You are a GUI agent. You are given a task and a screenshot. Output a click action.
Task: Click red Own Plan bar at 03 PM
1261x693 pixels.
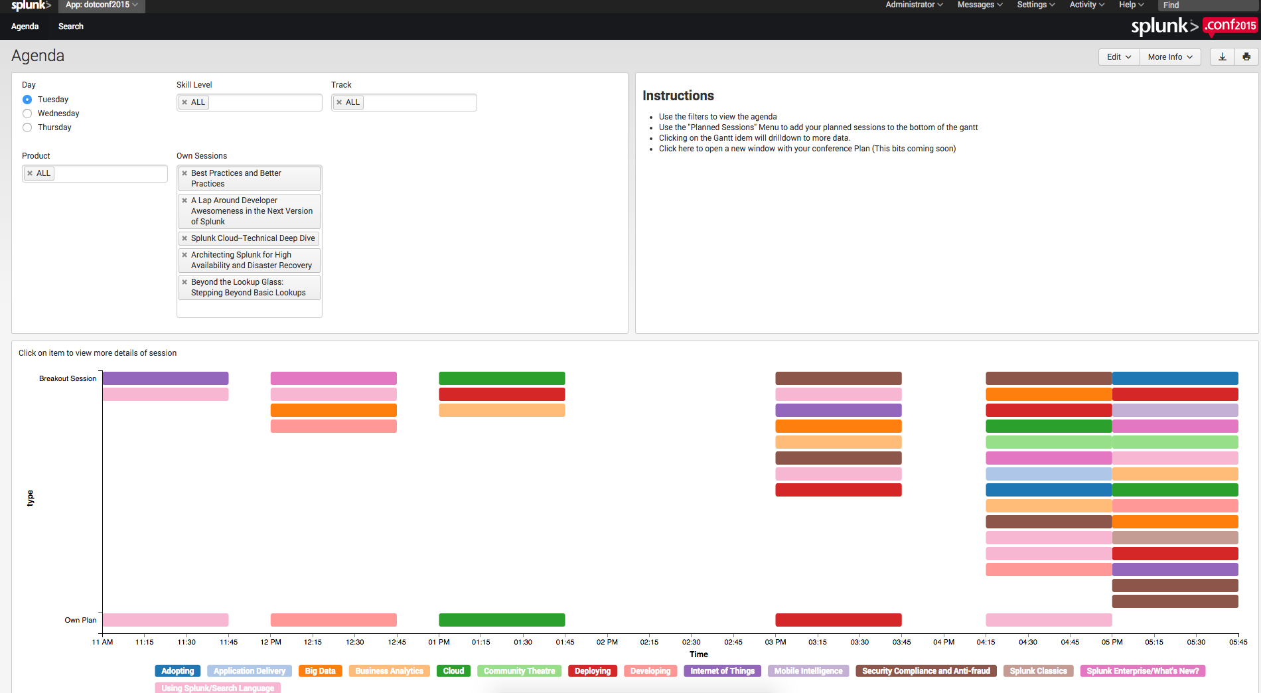tap(838, 620)
